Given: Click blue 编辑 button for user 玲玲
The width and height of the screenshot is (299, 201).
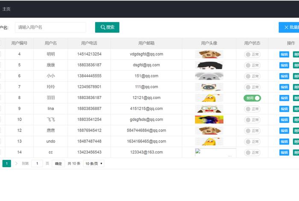Looking at the screenshot, I should [284, 87].
